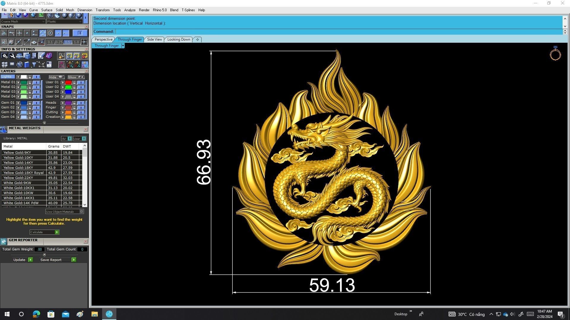Click the blue book icon
The image size is (570, 320).
(27, 65)
